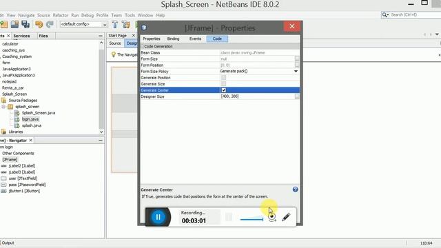
Task: Select pass [JPasswordField] in Navigator
Action: click(27, 185)
